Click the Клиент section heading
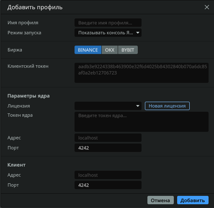 [16, 165]
